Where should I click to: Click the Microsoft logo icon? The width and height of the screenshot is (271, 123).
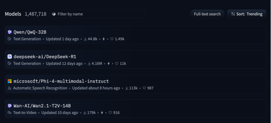[10, 81]
